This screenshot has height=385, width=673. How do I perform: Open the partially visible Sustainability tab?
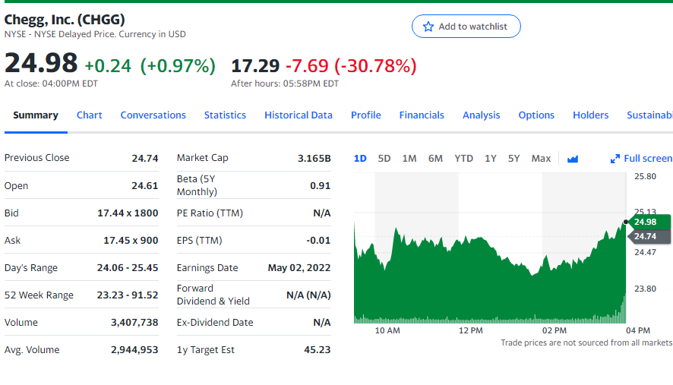tap(649, 115)
